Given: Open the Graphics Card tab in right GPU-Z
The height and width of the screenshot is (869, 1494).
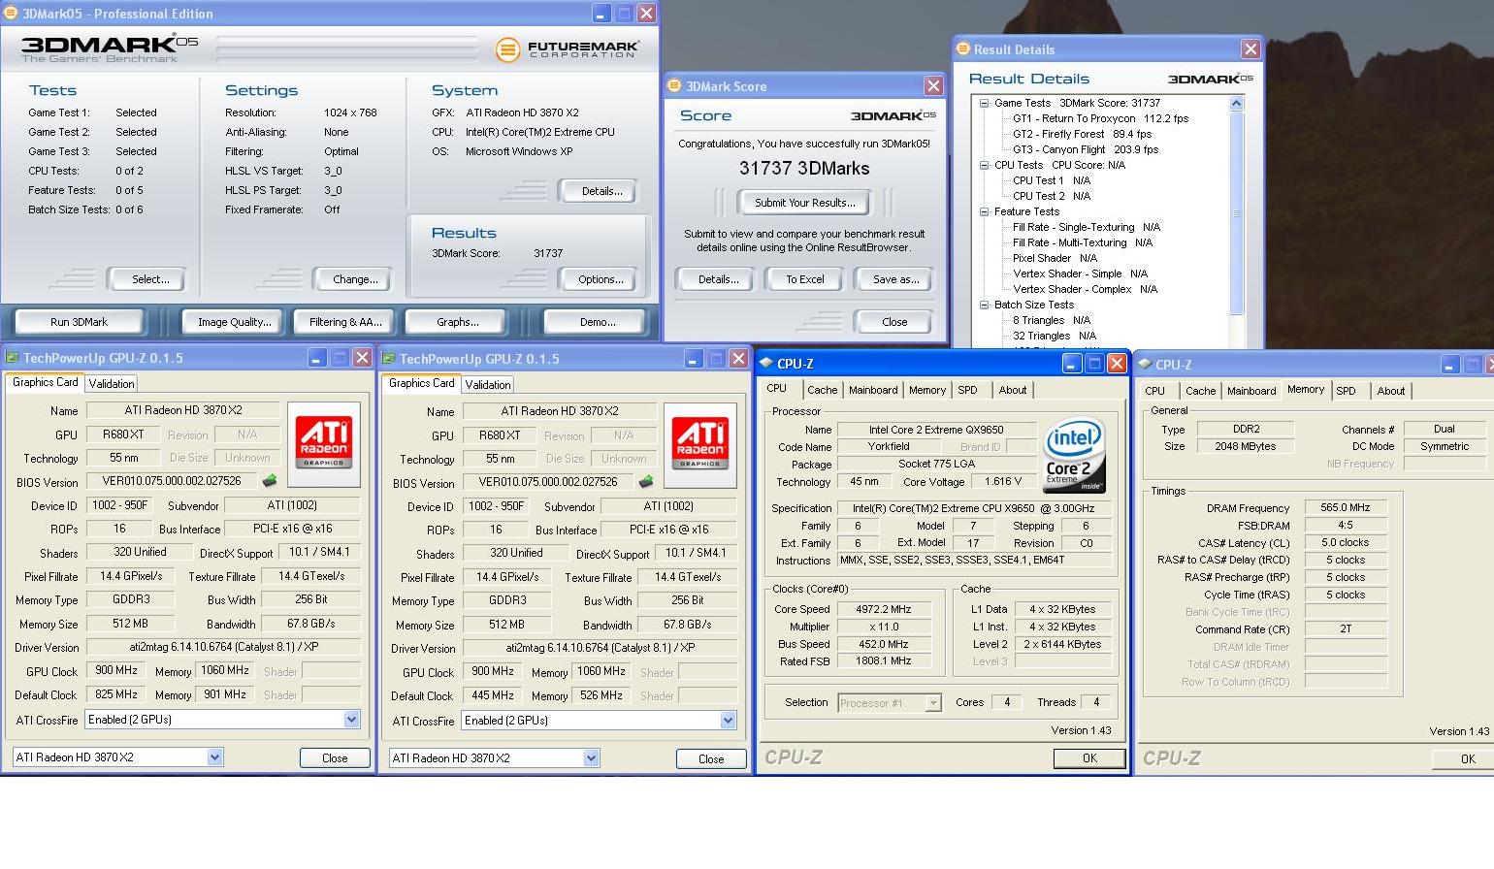Looking at the screenshot, I should 421,383.
